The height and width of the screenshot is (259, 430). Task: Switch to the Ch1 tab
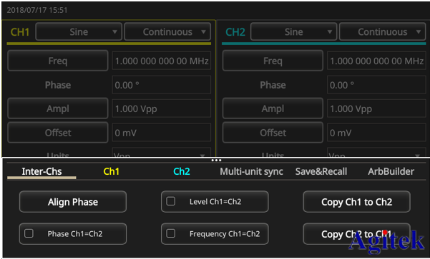112,171
